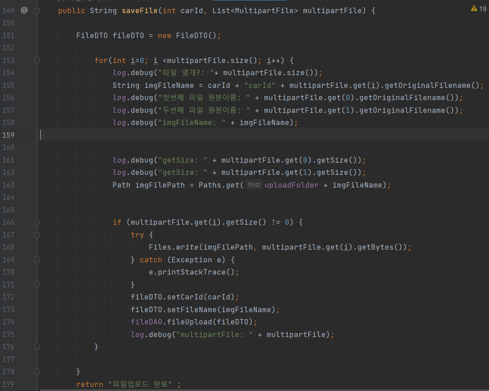Viewport: 489px width, 391px height.
Task: Collapse the catch block fold on line 169
Action: point(37,260)
